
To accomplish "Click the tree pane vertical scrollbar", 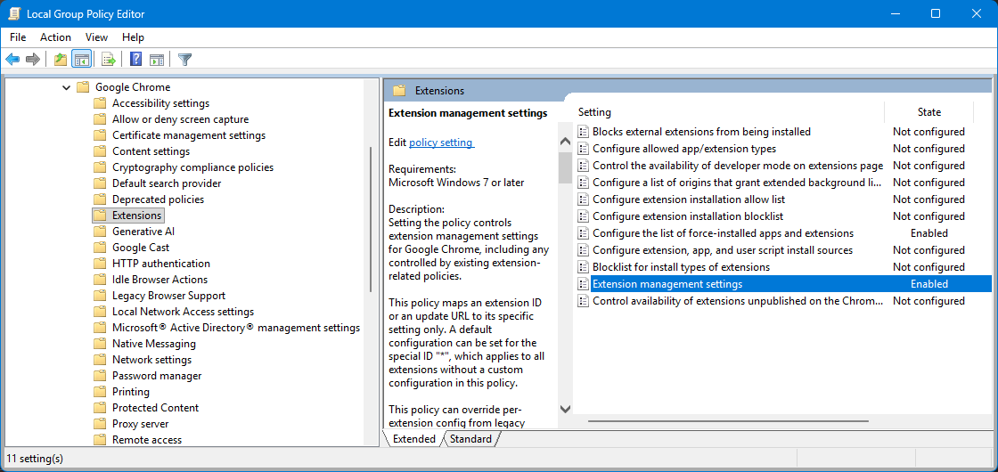I will (371, 219).
